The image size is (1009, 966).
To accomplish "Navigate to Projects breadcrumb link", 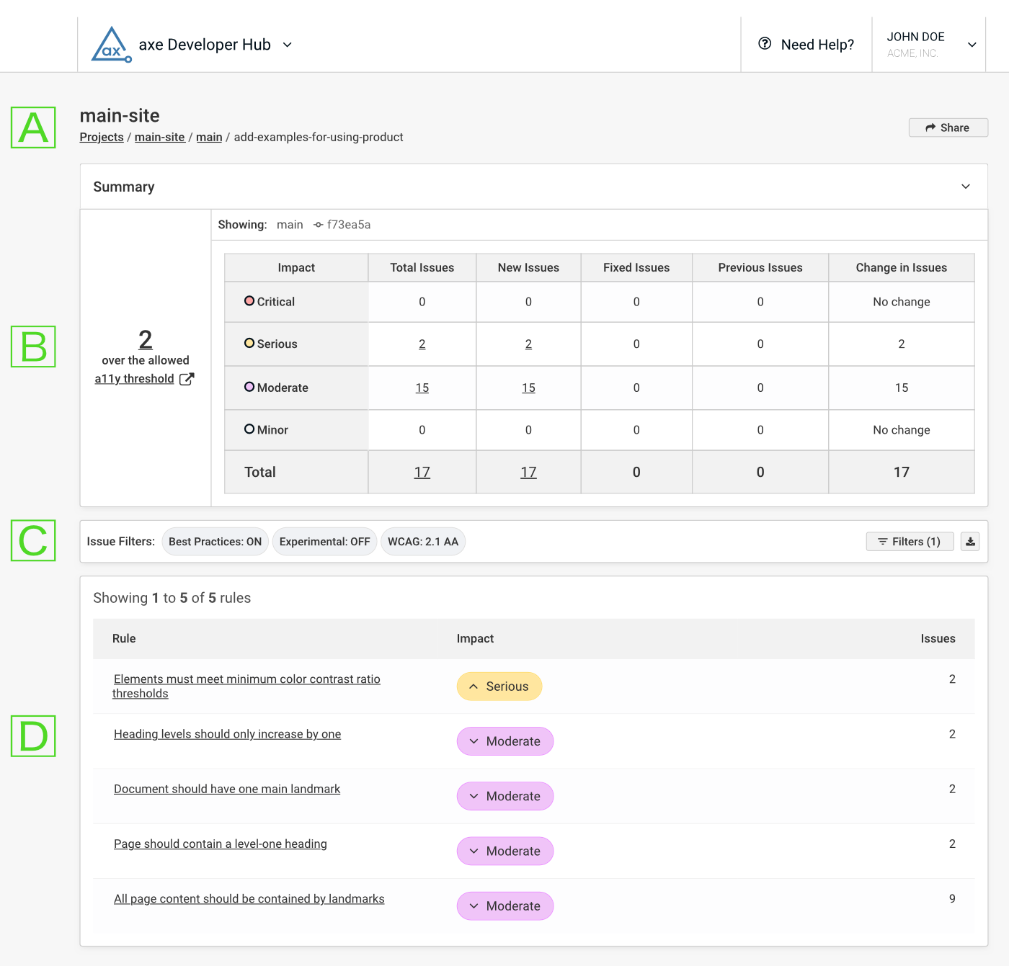I will (101, 137).
